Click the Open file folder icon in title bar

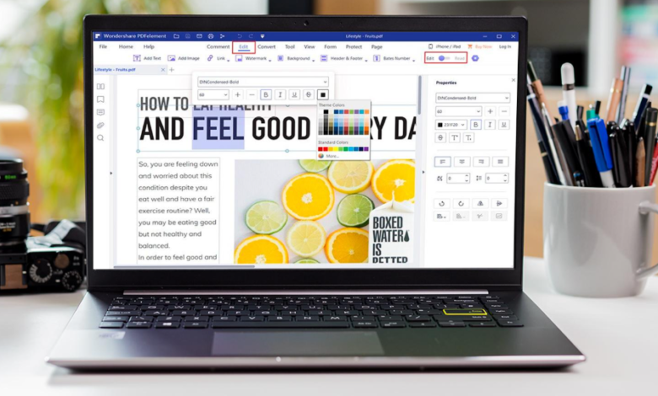click(176, 36)
